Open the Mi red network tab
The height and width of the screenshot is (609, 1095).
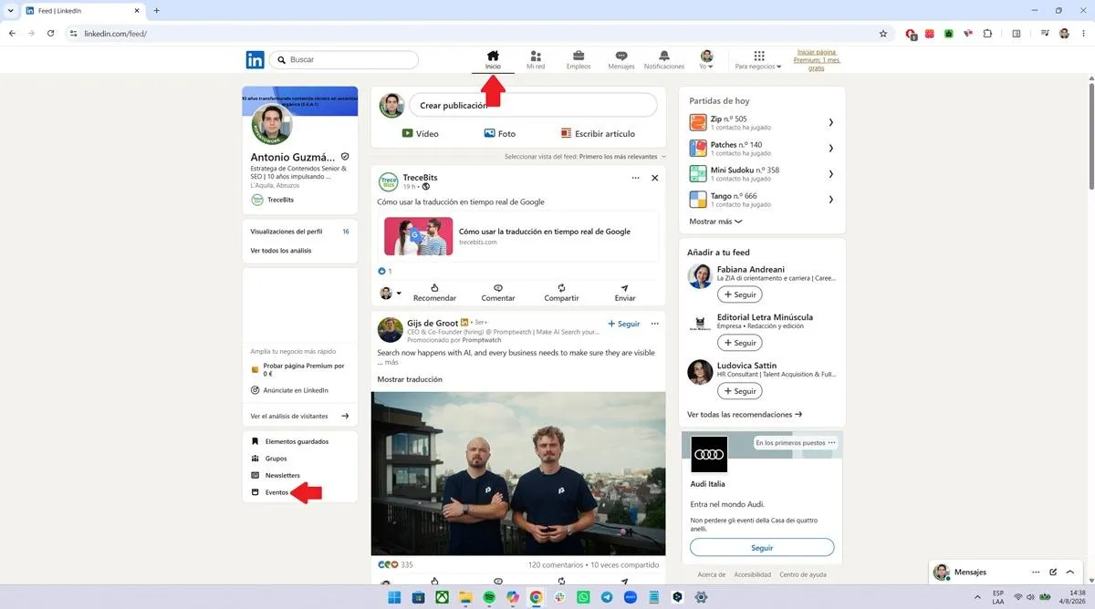536,60
